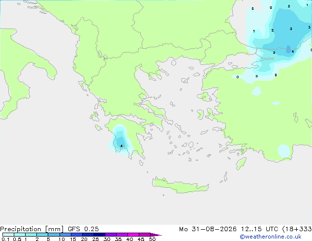Pick the 2–5 mm legend swatch
The height and width of the screenshot is (241, 312).
(42, 235)
